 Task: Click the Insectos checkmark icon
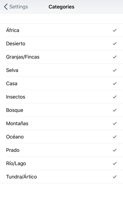(x=115, y=97)
